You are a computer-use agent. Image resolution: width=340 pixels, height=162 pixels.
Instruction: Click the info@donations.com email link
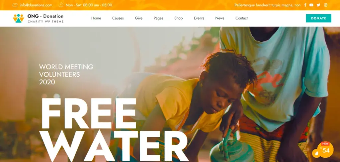tap(36, 5)
